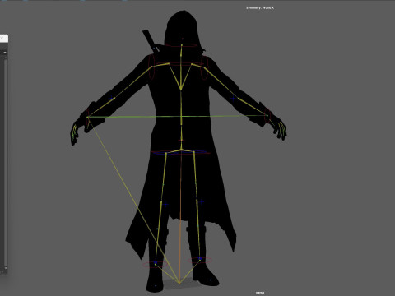Click the 'persp' camera name label
This screenshot has height=296, width=395.
(260, 293)
